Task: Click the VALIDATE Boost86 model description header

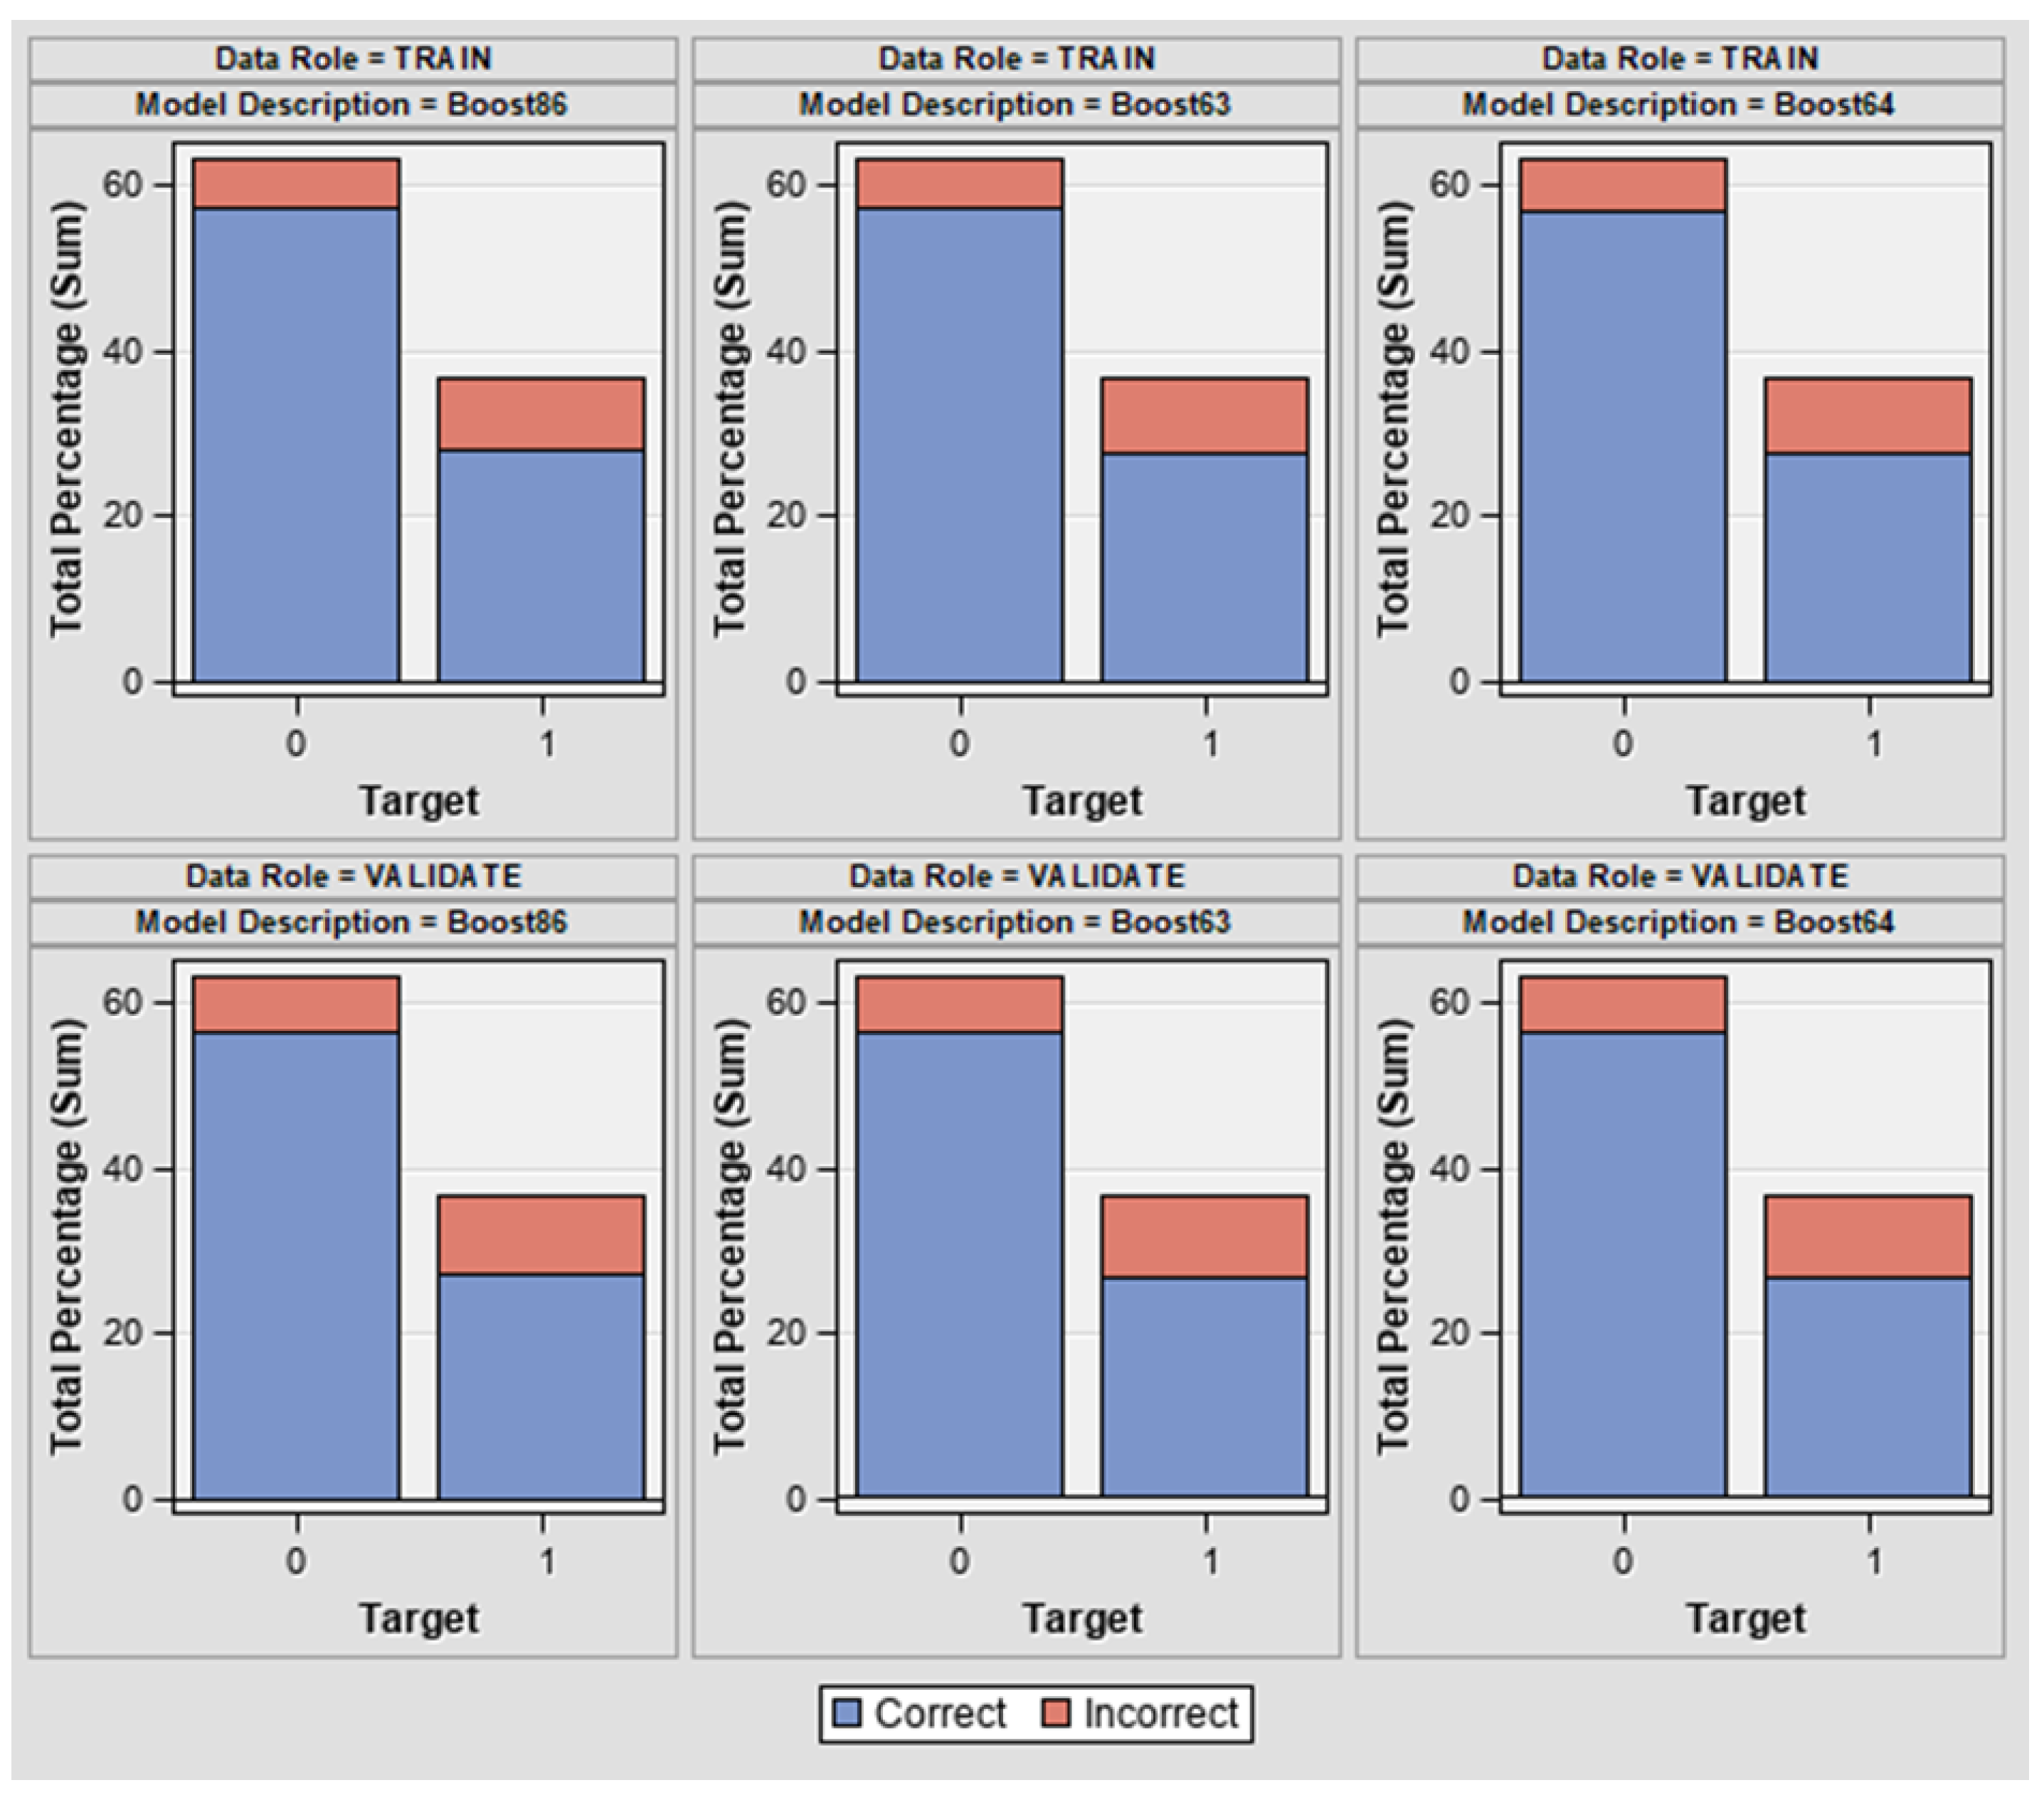Action: (353, 921)
